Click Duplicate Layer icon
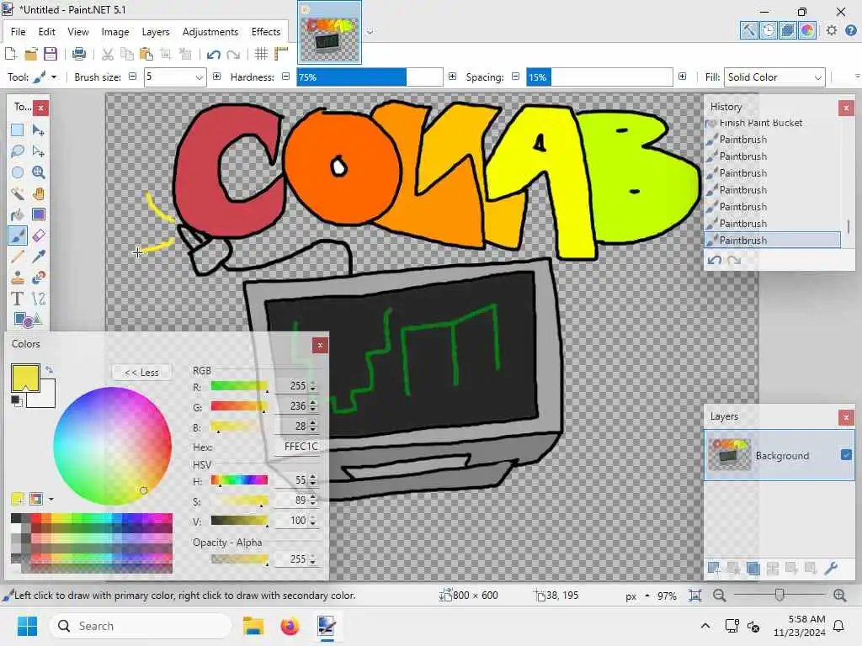The height and width of the screenshot is (646, 862). coord(753,568)
